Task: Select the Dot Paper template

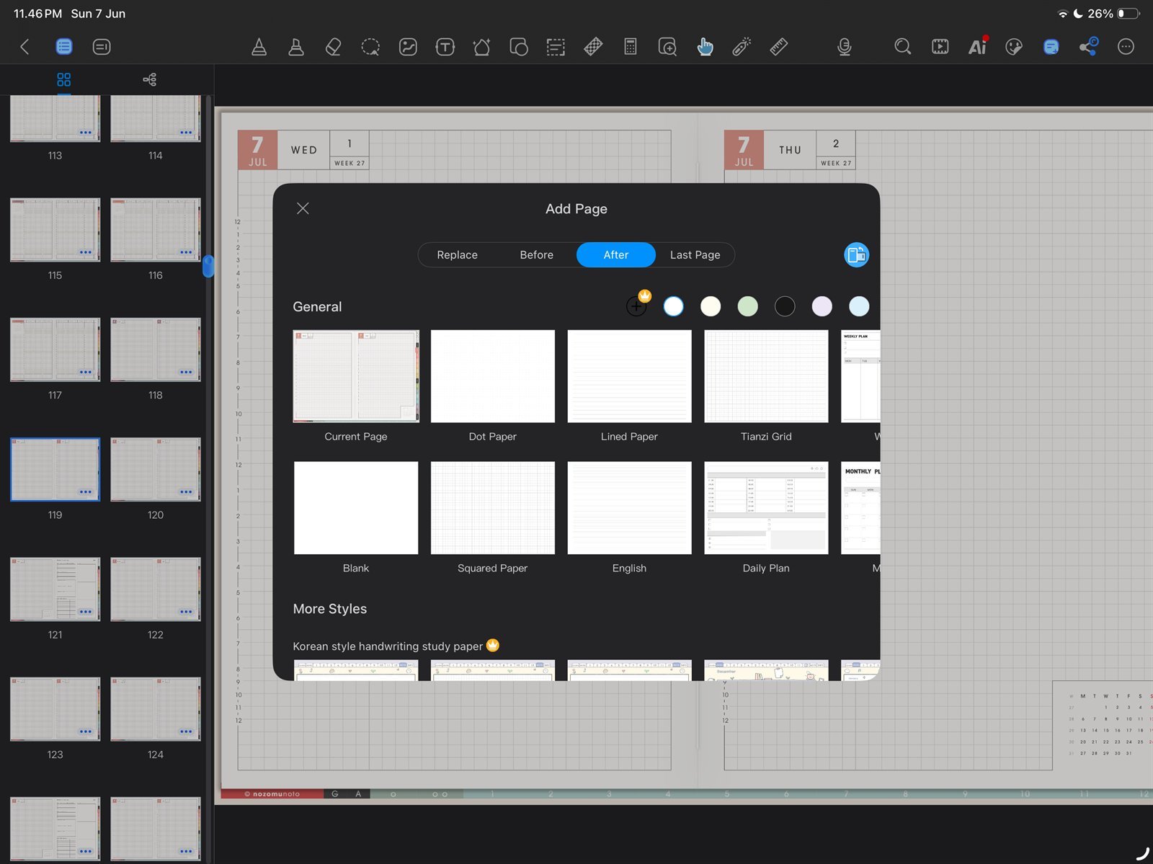Action: click(493, 376)
